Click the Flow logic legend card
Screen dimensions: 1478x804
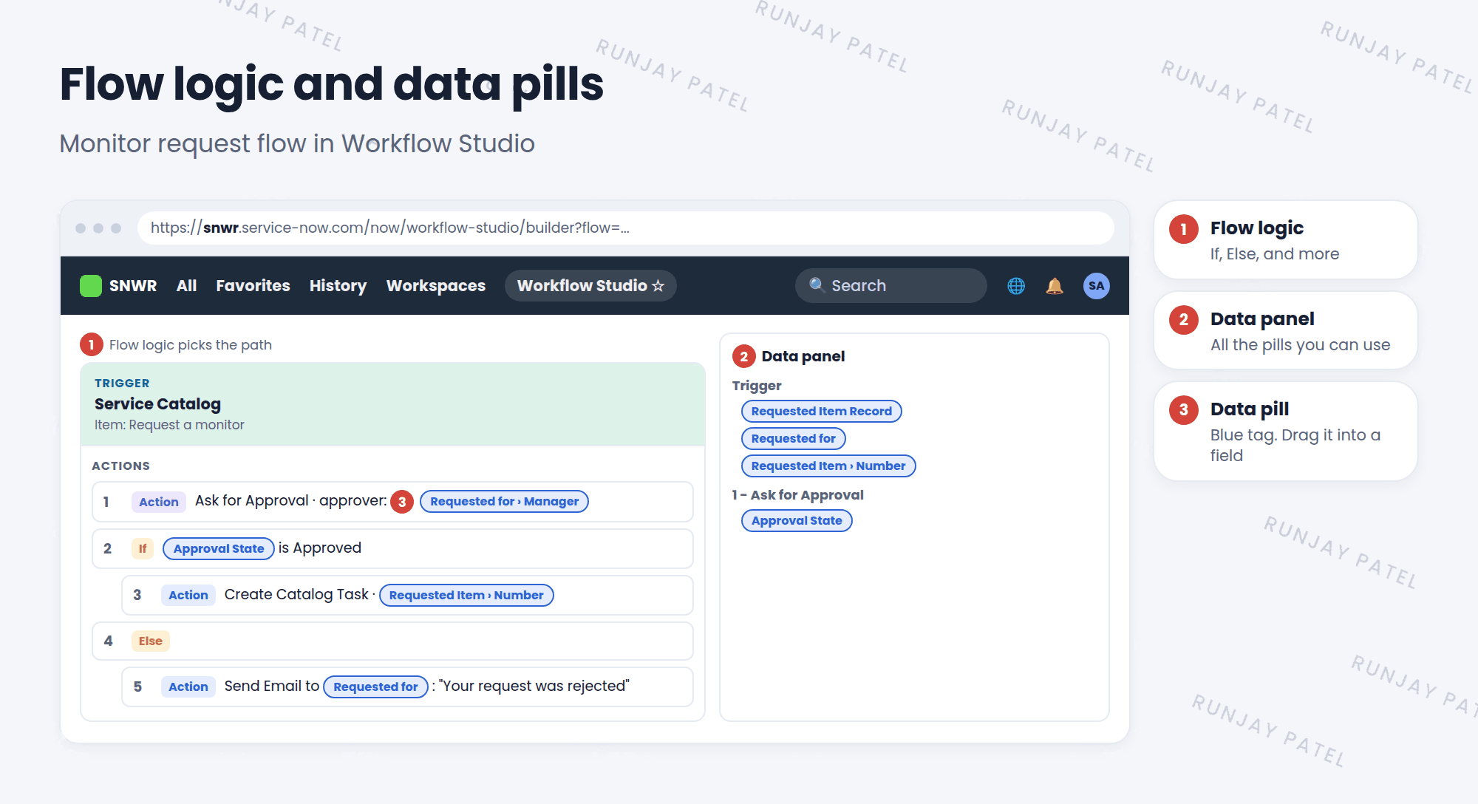pos(1285,240)
